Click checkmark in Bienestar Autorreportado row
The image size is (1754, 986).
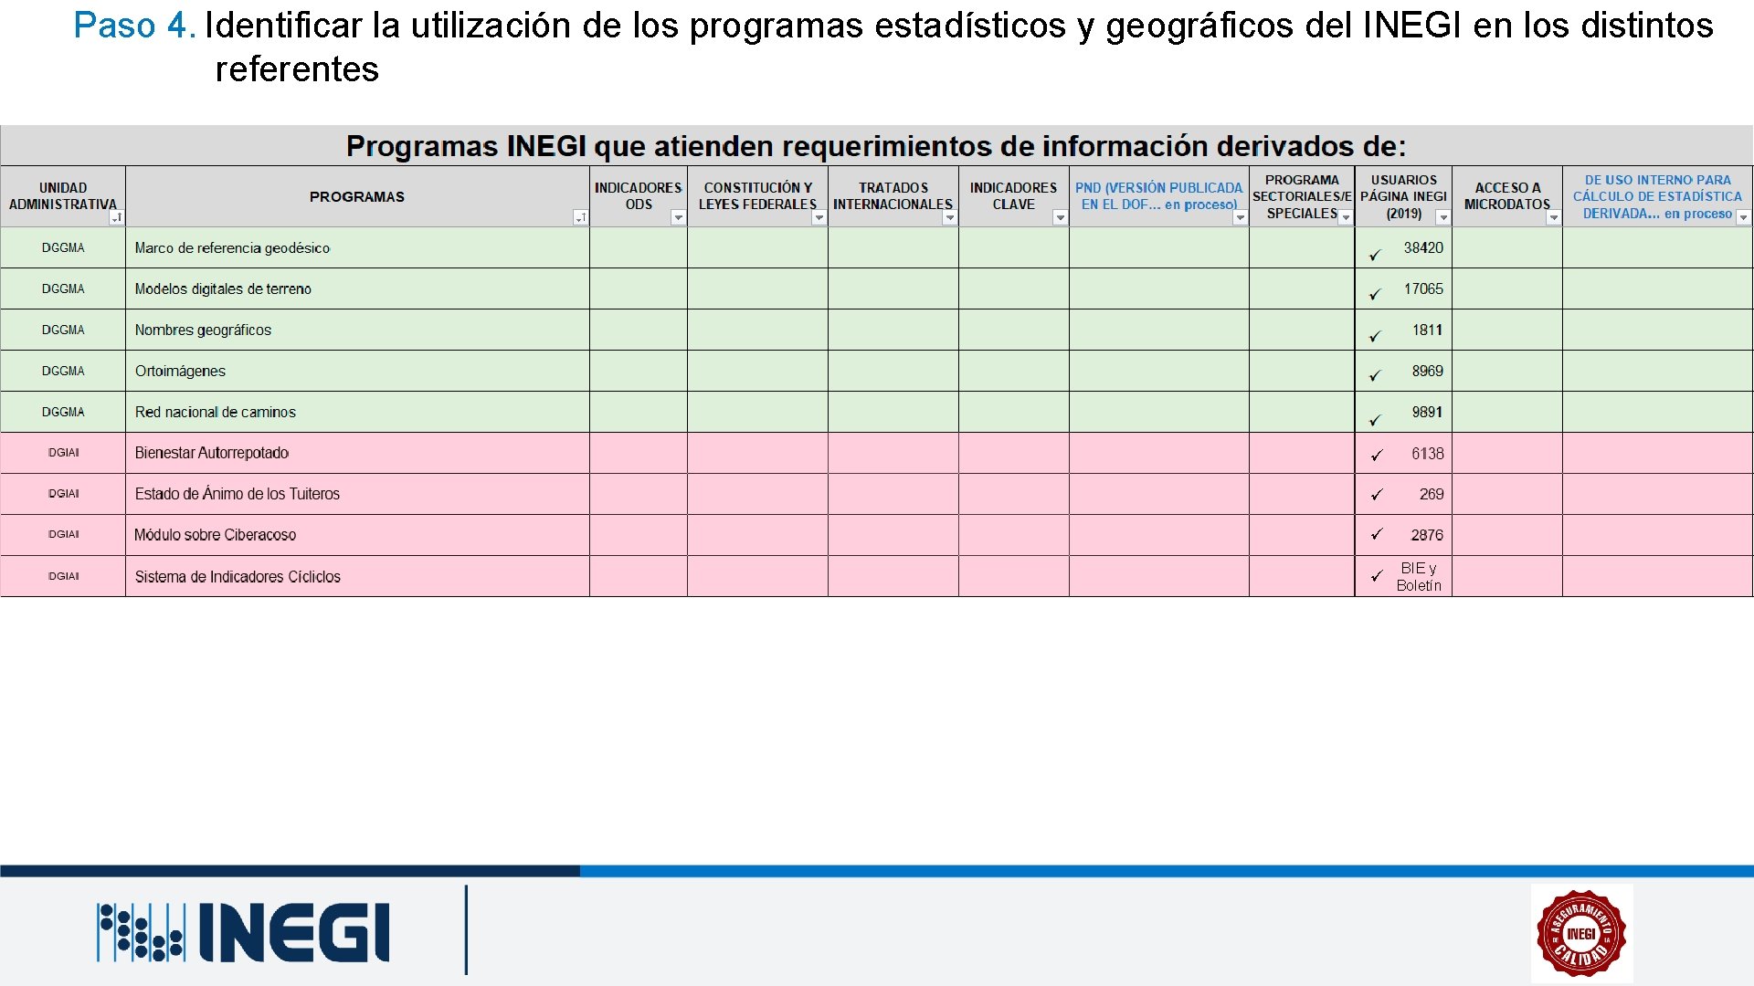click(1377, 455)
